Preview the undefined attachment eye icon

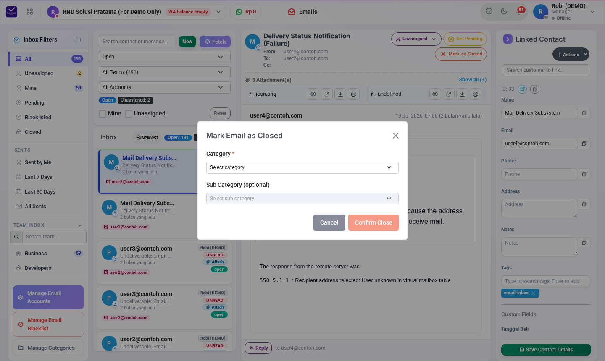435,94
